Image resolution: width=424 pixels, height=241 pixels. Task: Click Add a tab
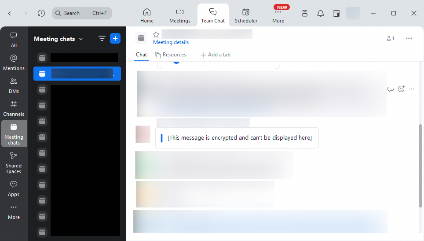(x=215, y=55)
